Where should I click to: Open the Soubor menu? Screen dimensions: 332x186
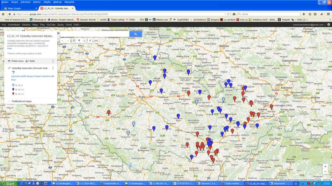click(x=5, y=2)
